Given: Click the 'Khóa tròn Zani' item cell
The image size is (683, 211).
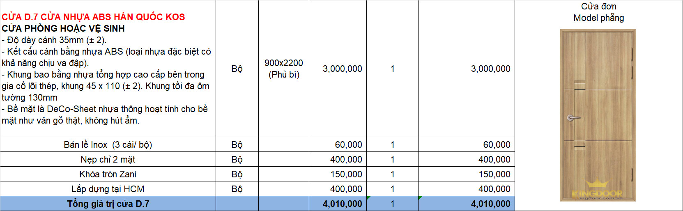Looking at the screenshot, I should click(x=108, y=174).
